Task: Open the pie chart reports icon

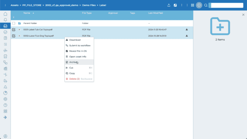Action: 5,93
